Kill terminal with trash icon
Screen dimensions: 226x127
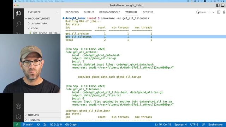[224, 12]
